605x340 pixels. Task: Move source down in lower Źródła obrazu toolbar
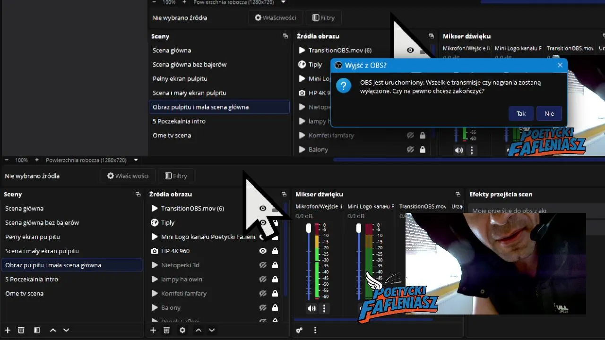tap(212, 330)
